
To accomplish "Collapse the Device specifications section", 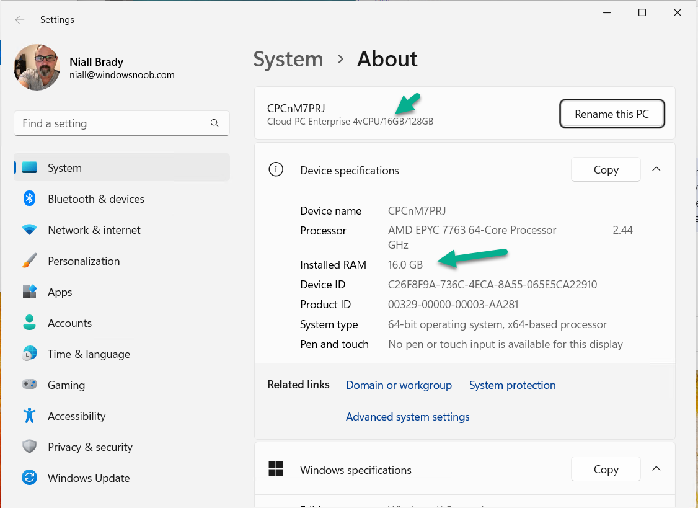I will [x=656, y=169].
